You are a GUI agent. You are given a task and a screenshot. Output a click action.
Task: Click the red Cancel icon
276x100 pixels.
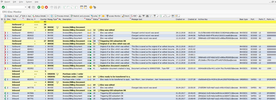(x=46, y=7)
